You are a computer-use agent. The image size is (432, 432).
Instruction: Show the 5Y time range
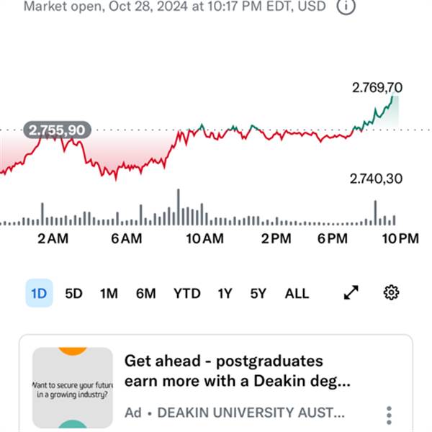(x=258, y=294)
